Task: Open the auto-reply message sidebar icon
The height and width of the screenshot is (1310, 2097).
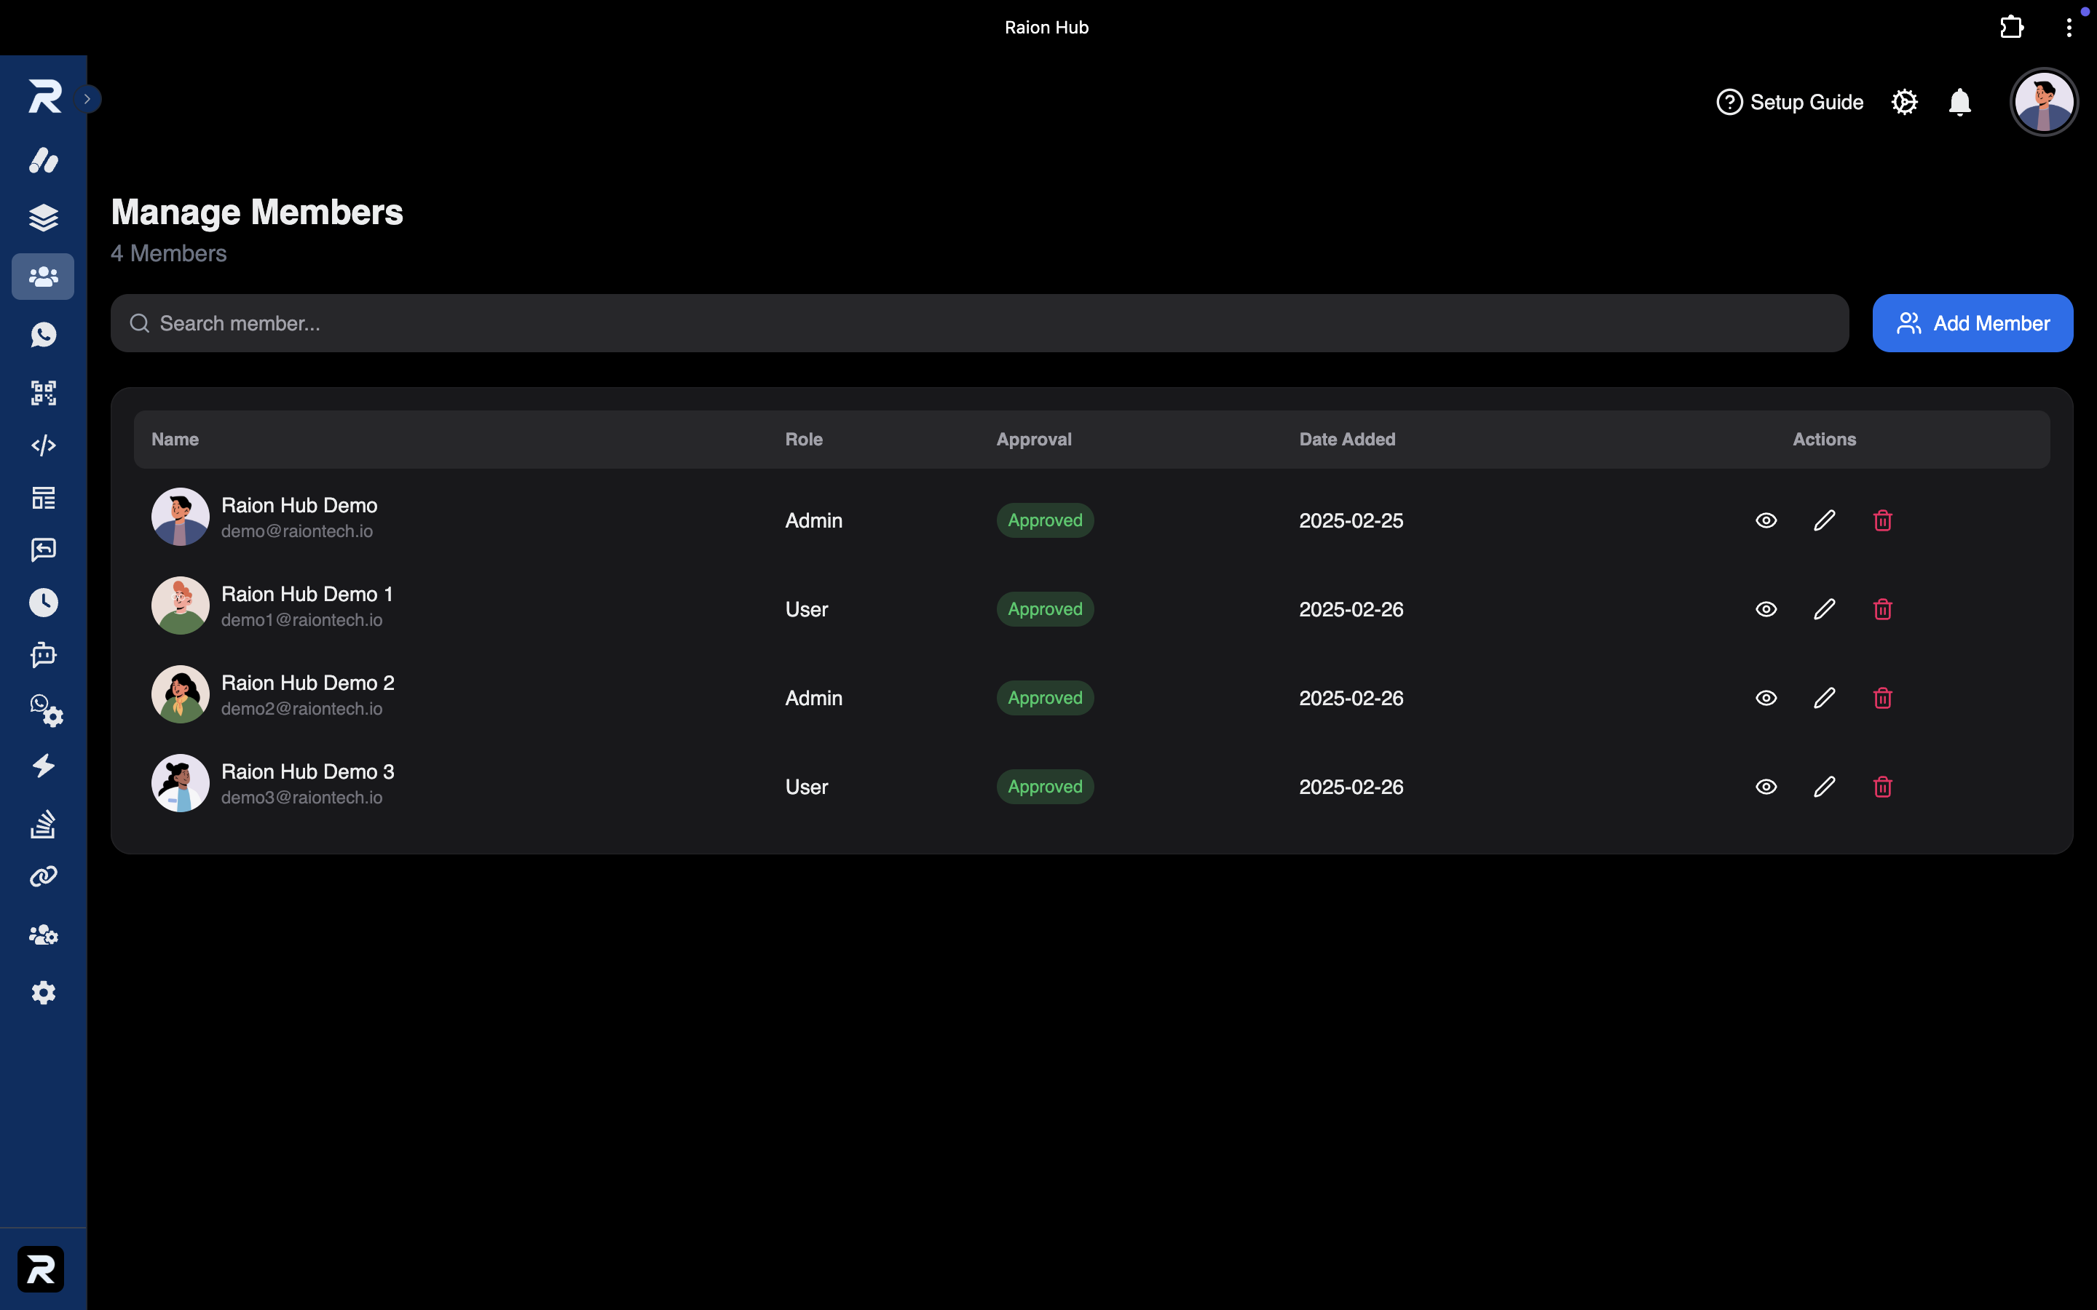Action: pos(44,549)
